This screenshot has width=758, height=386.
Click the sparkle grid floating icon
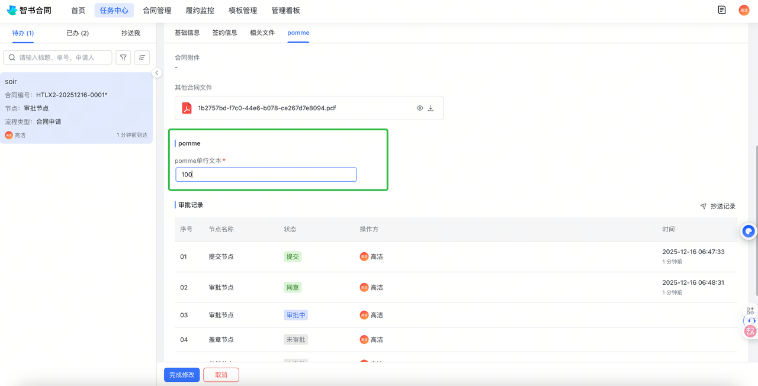pyautogui.click(x=749, y=309)
